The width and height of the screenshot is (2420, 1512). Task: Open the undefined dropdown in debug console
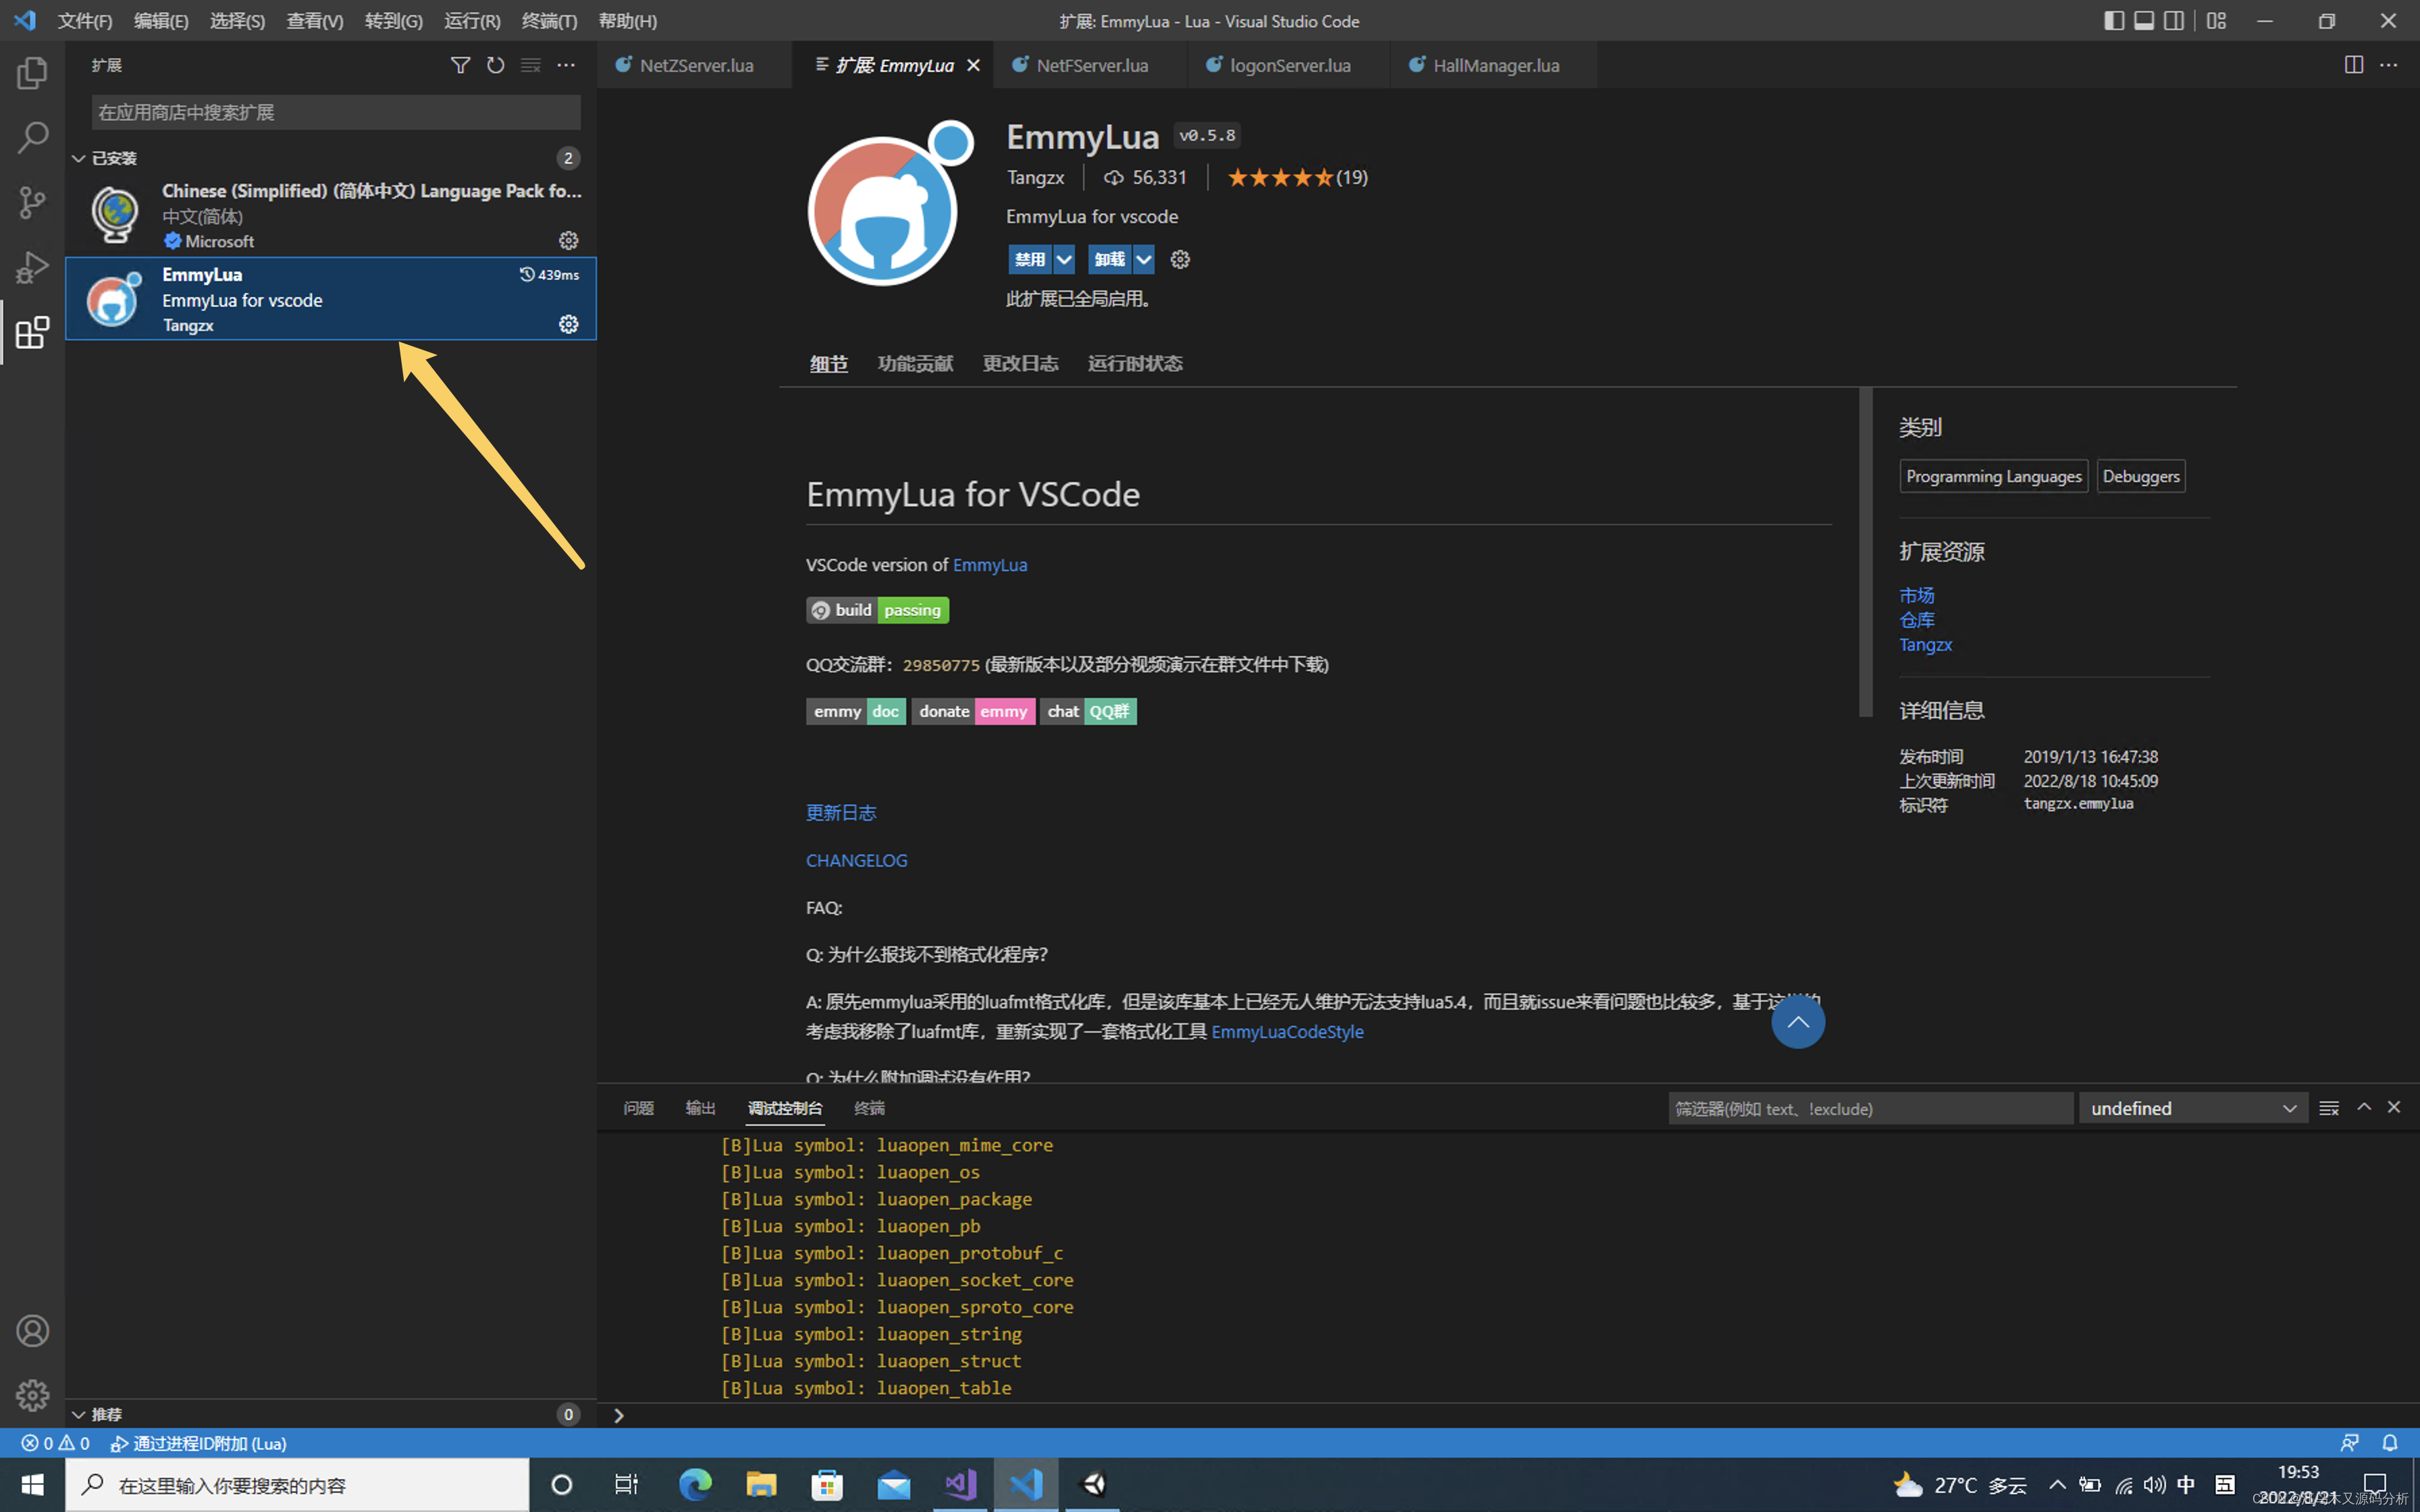click(x=2192, y=1108)
